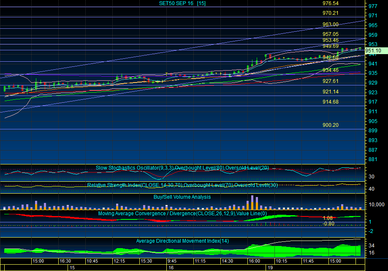Click the 14:30 time axis label
388x271 pixels.
(228, 261)
